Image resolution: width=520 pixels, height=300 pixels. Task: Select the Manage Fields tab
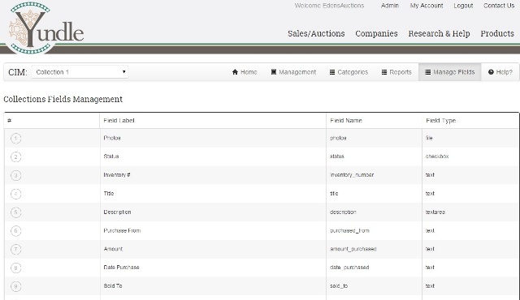tap(450, 72)
